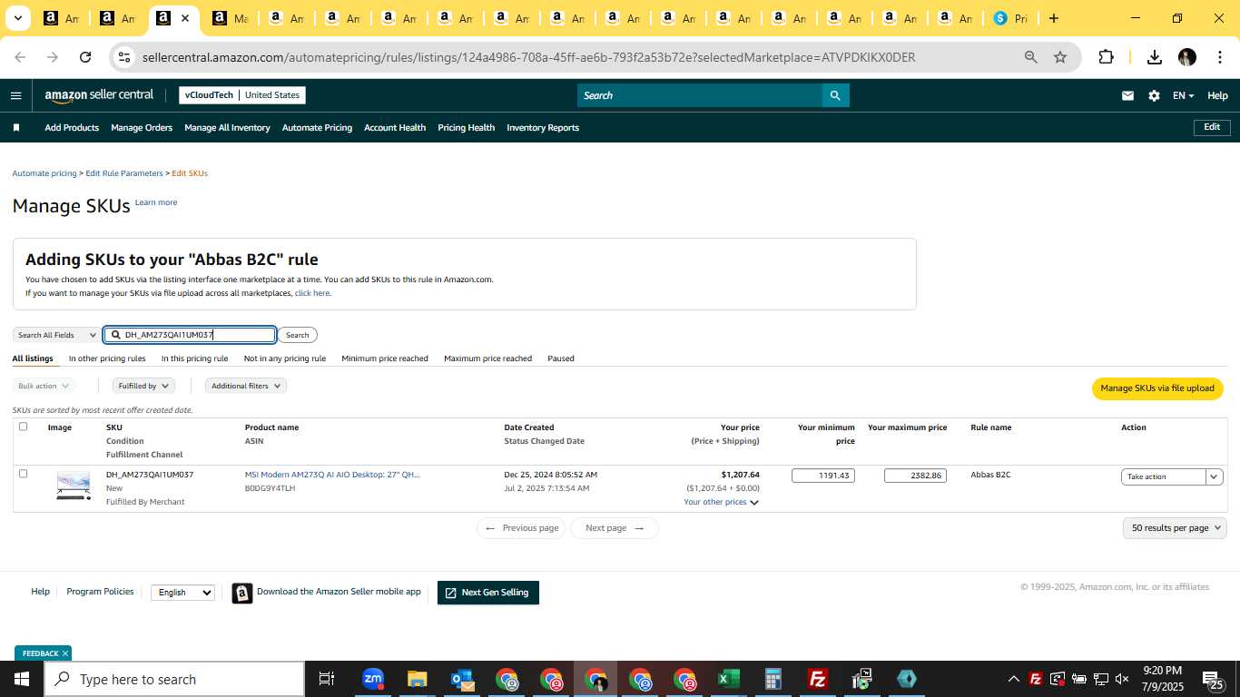
Task: Open Zoom from the taskbar
Action: 373,679
